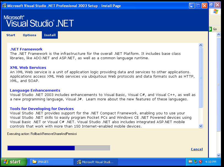Click Microsoft Visual Studio taskbar button
Viewport: 224px width, 167px height.
click(x=96, y=162)
